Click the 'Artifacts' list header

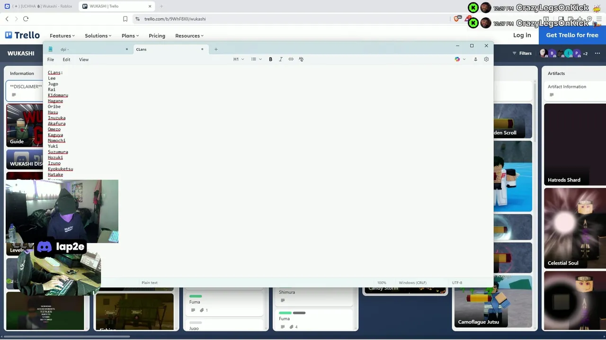coord(556,73)
